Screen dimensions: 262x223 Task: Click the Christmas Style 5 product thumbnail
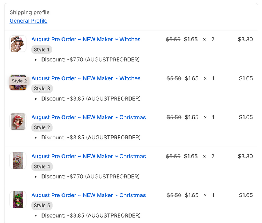18,199
